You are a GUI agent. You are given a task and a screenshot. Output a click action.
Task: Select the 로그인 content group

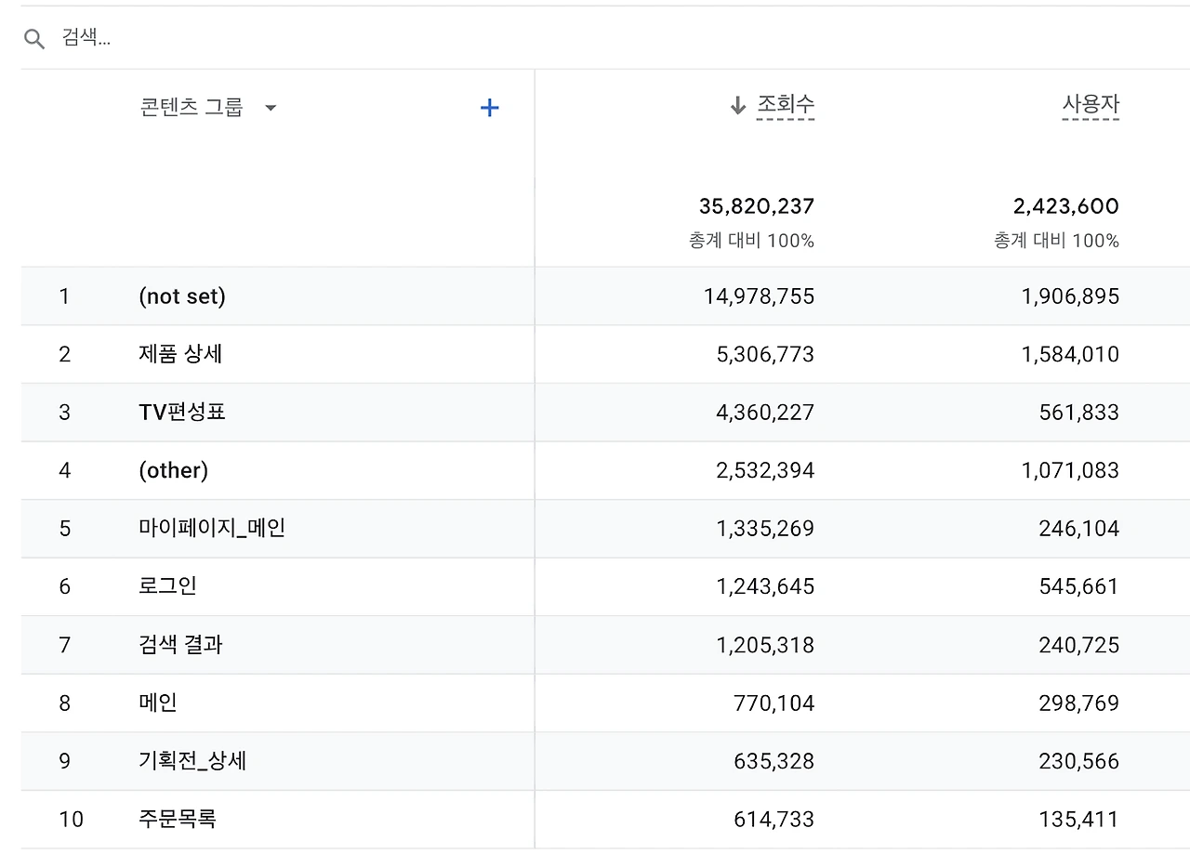[165, 586]
